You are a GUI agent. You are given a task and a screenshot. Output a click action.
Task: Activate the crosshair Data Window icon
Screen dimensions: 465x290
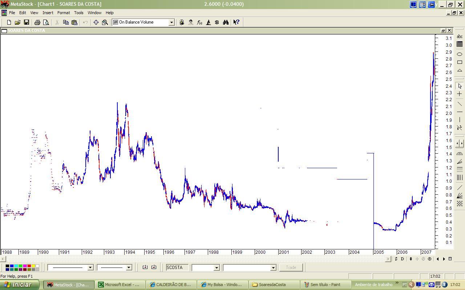[96, 22]
